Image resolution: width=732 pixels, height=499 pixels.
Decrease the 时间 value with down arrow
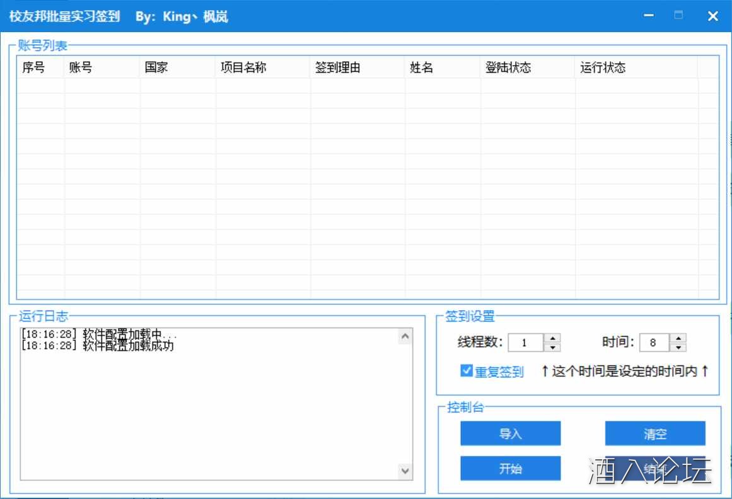tap(680, 347)
